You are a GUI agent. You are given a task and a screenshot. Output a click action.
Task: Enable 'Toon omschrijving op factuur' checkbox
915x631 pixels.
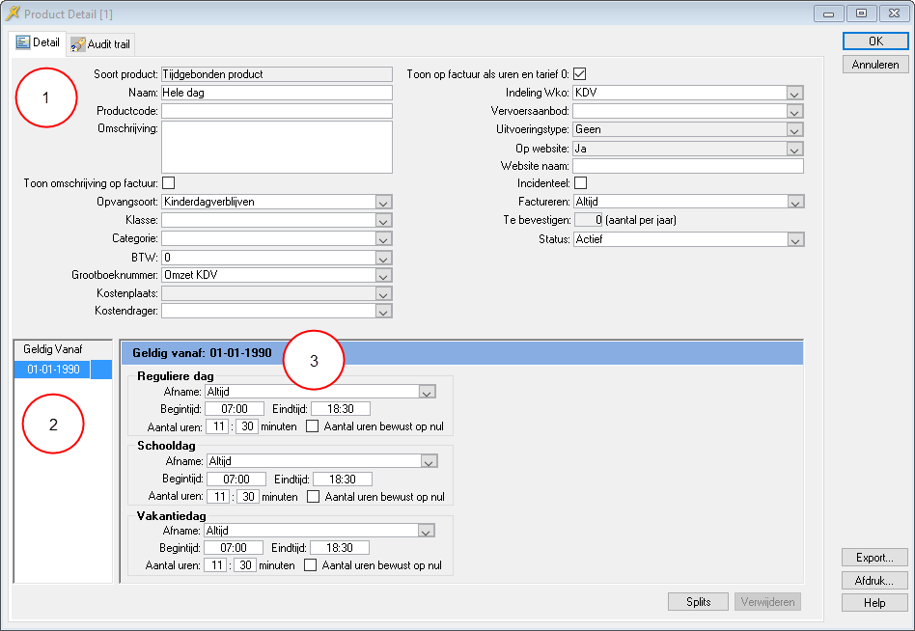tap(168, 182)
